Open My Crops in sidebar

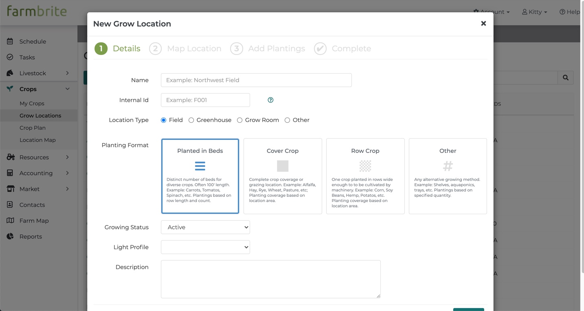32,103
